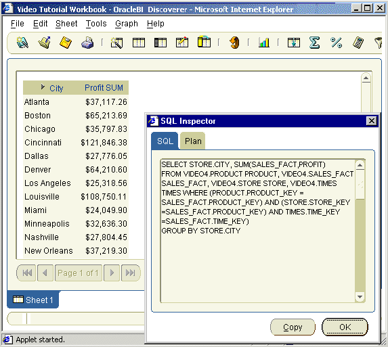Click the Calculations calculator icon
Image resolution: width=388 pixels, height=347 pixels.
358,43
